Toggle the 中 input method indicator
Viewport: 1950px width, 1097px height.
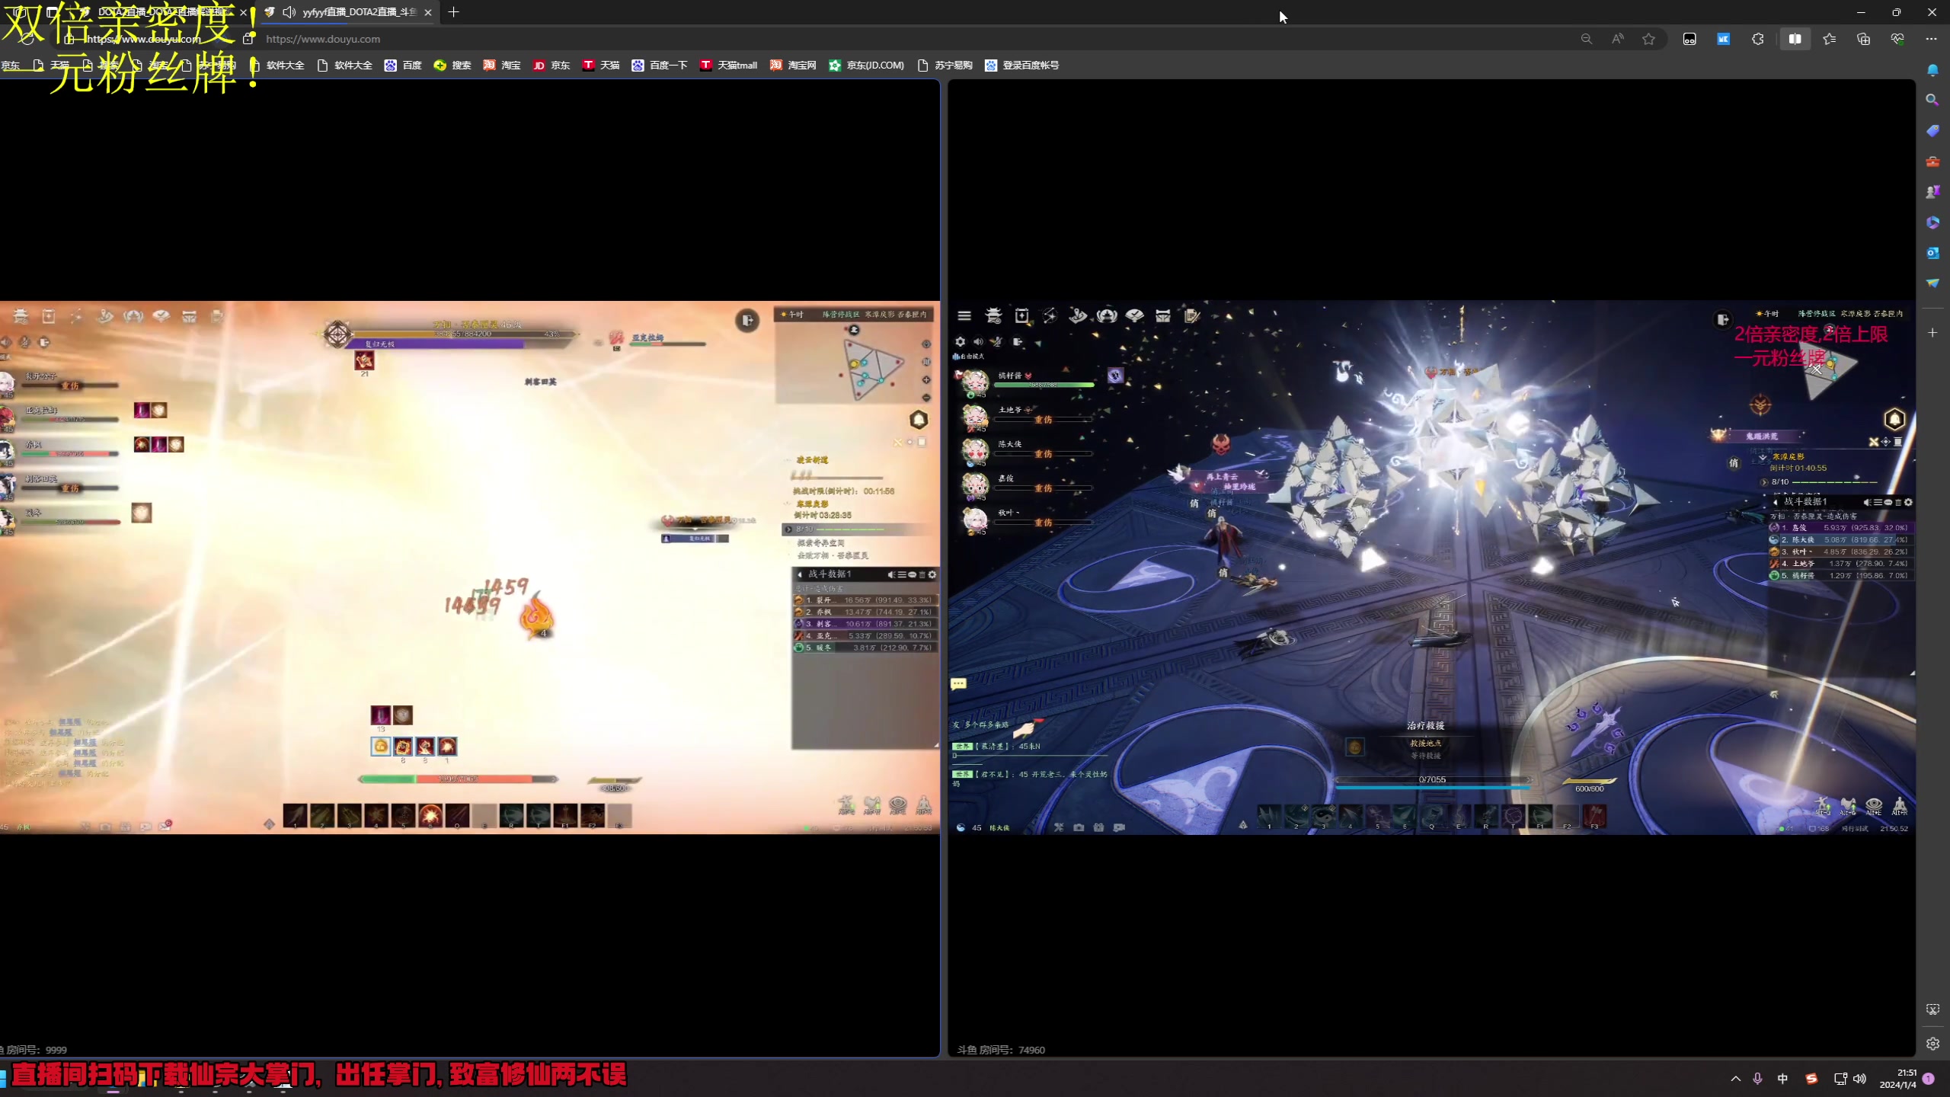pyautogui.click(x=1782, y=1078)
